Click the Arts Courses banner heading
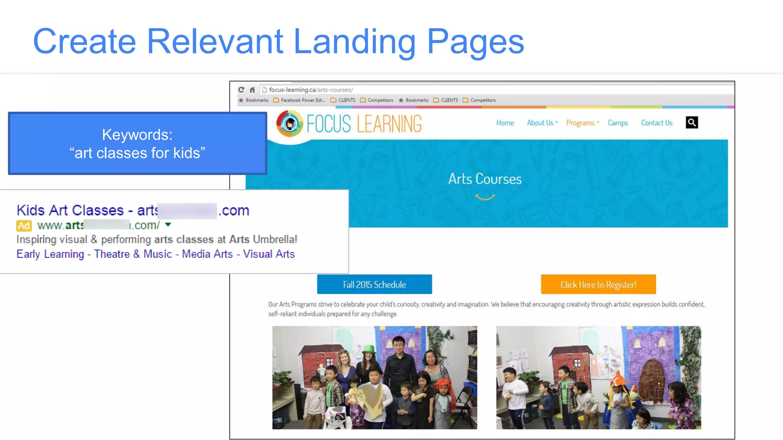The height and width of the screenshot is (440, 783). [485, 179]
